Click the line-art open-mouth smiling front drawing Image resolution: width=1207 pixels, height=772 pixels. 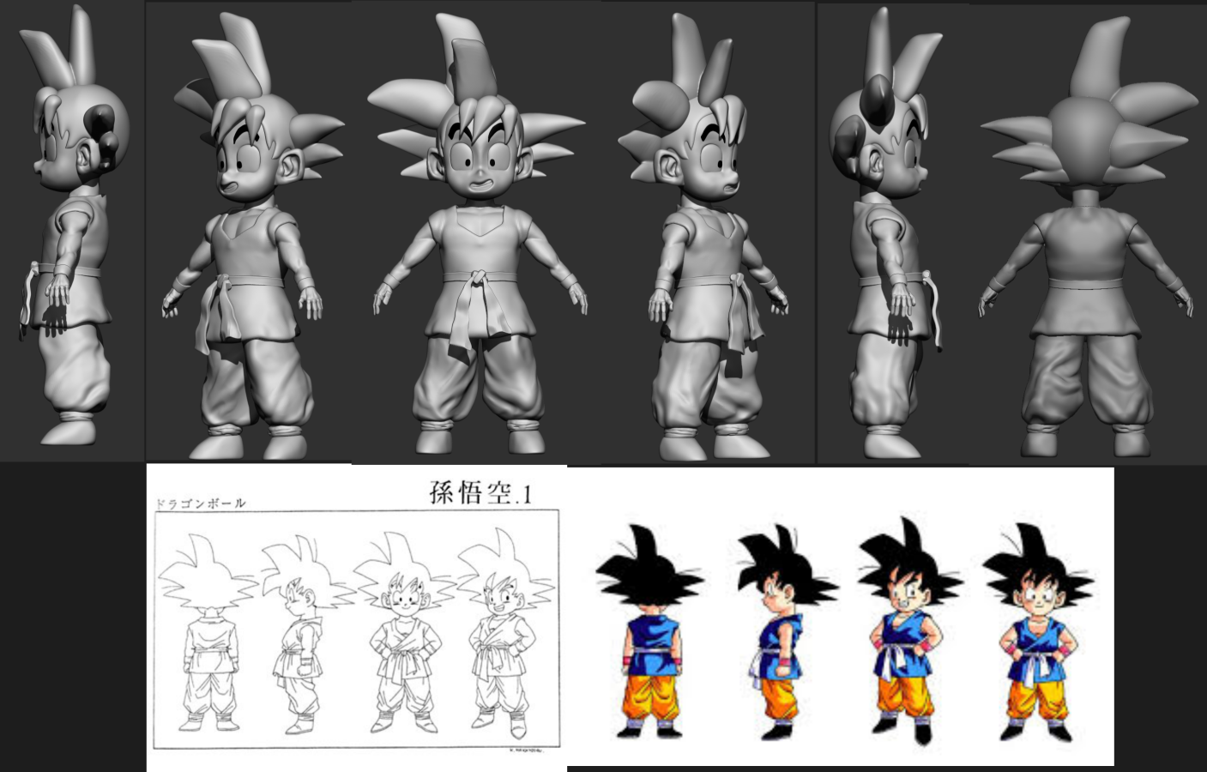[506, 633]
